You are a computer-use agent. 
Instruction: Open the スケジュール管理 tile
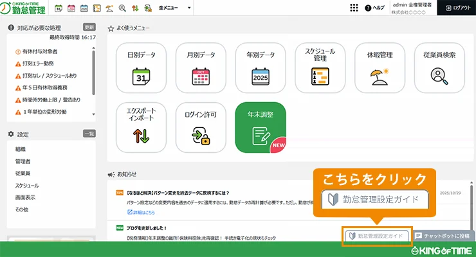pos(320,67)
